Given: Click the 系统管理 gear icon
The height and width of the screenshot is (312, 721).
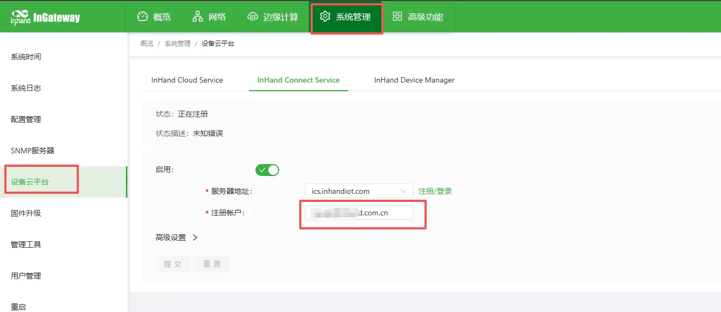Looking at the screenshot, I should [x=325, y=17].
